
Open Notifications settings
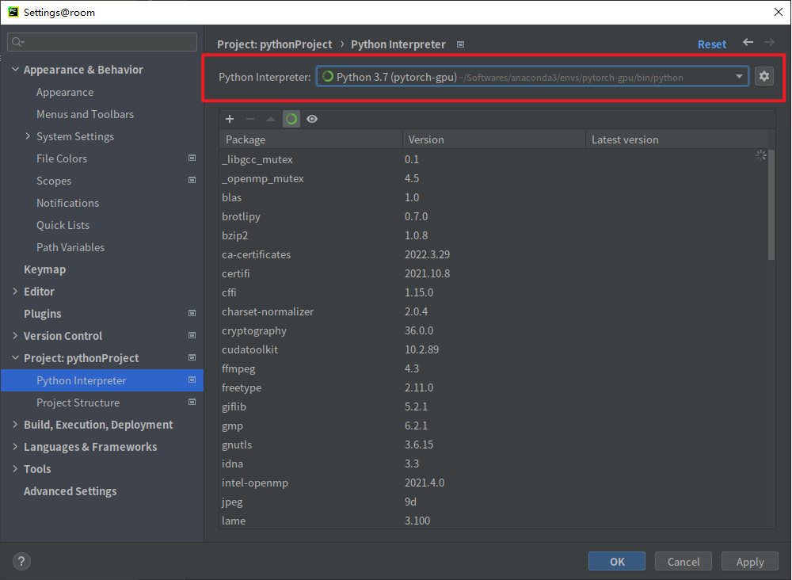click(67, 203)
